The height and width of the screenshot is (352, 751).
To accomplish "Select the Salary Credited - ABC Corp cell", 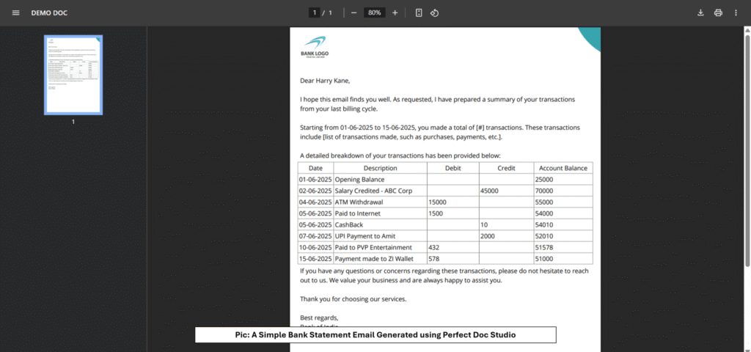I will tap(380, 191).
